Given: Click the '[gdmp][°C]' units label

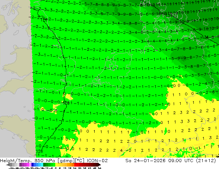Looking at the screenshot, I should coord(71,161).
